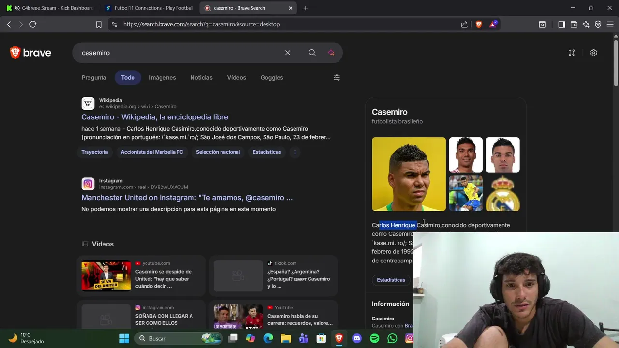Click the search input field containing casemiro

pyautogui.click(x=179, y=53)
